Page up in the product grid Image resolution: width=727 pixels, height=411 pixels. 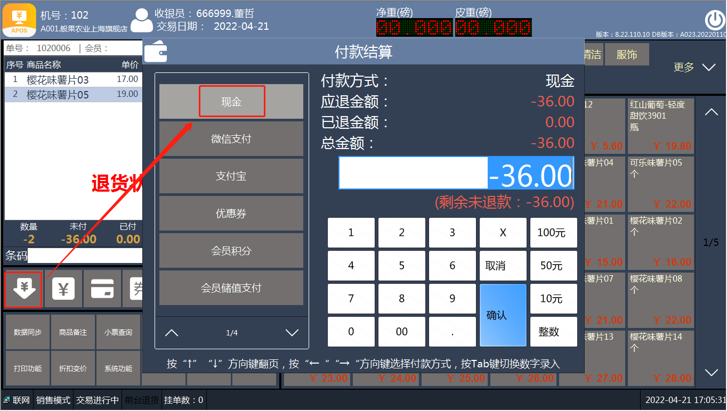[711, 112]
